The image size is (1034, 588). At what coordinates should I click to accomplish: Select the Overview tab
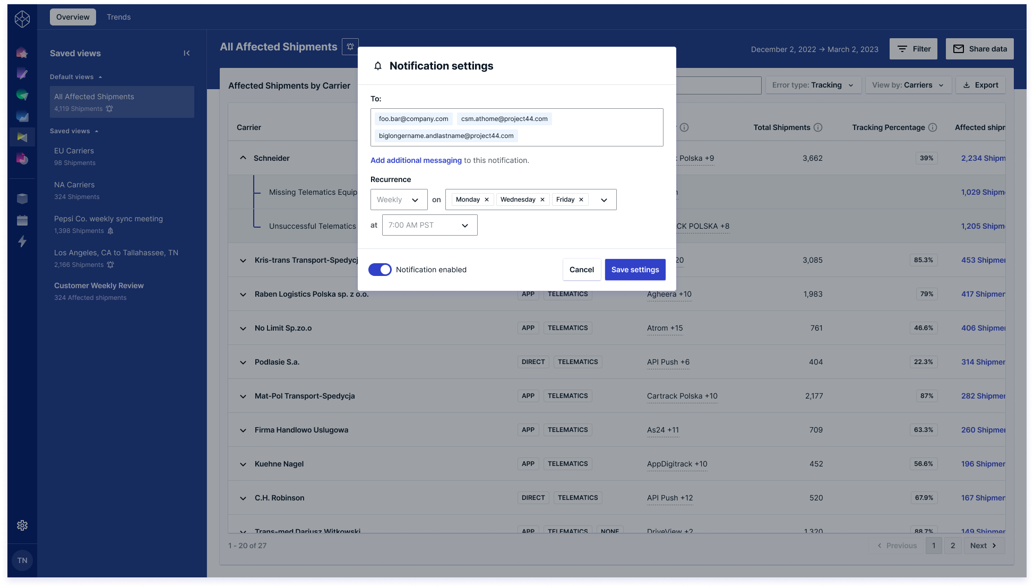[x=73, y=17]
